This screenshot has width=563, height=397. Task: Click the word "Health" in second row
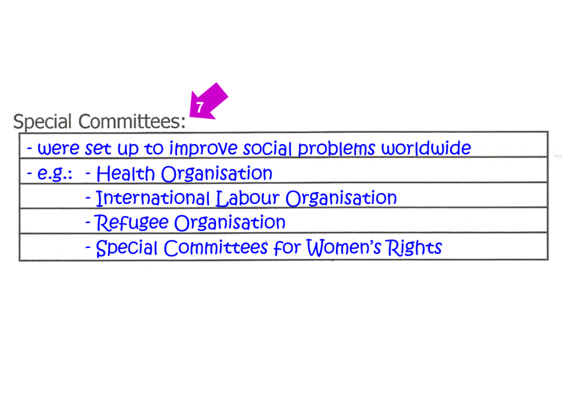(x=125, y=174)
